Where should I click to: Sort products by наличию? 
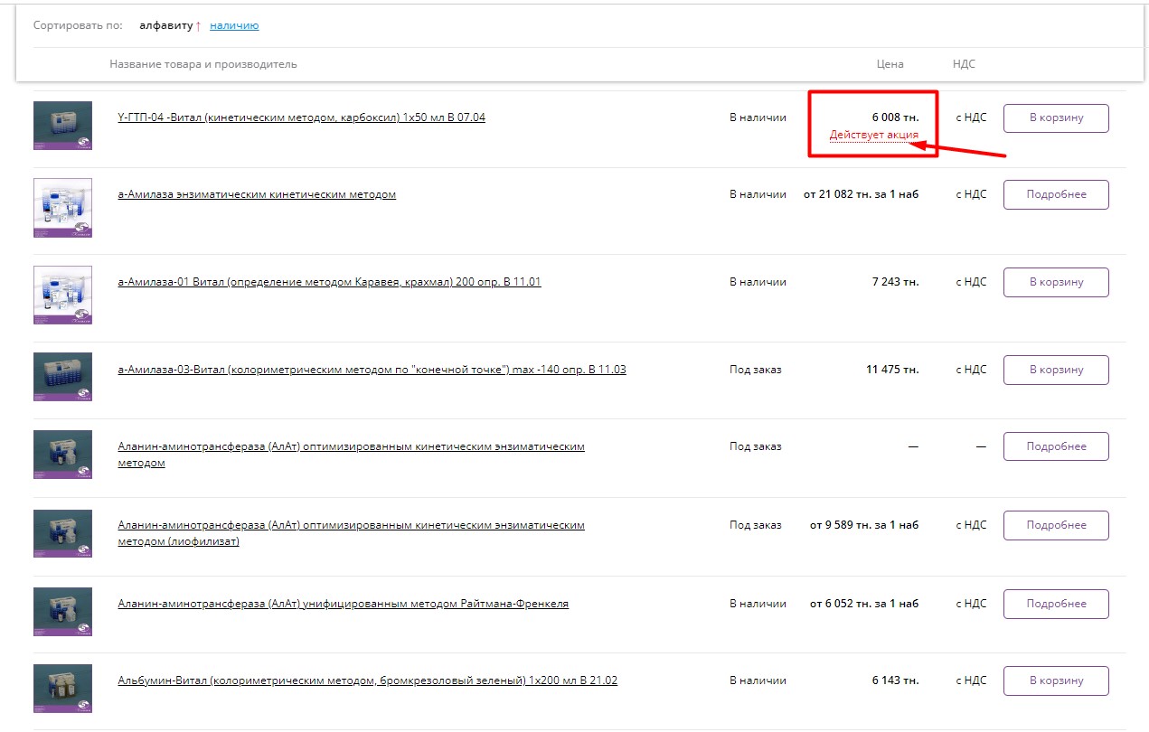[x=234, y=25]
